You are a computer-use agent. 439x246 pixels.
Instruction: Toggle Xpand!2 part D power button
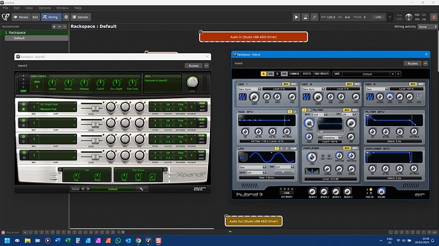pyautogui.click(x=24, y=153)
